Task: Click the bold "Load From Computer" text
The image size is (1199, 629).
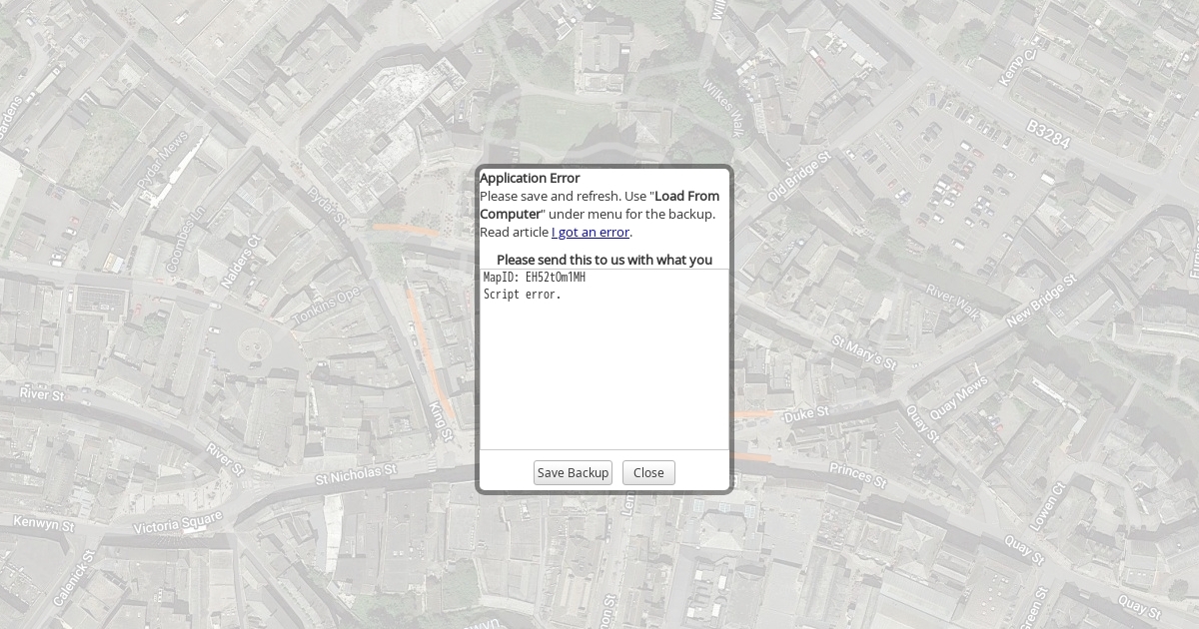Action: click(x=599, y=205)
